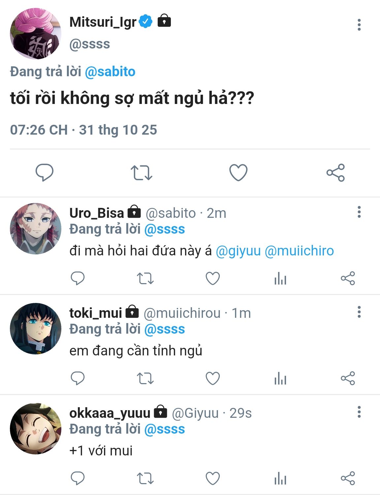
Task: Open the @giyuu mention link
Action: (238, 251)
